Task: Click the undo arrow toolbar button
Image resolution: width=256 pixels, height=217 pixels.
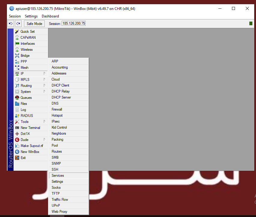Action: [x=11, y=23]
